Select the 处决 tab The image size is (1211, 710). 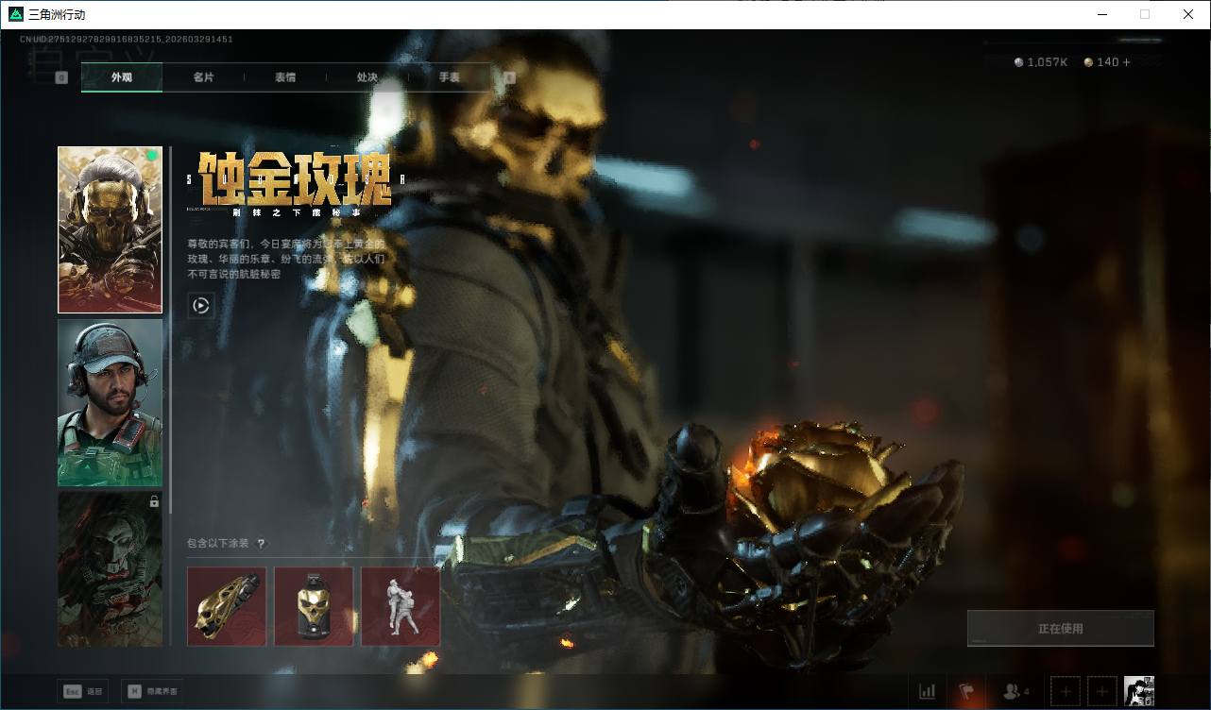[367, 77]
